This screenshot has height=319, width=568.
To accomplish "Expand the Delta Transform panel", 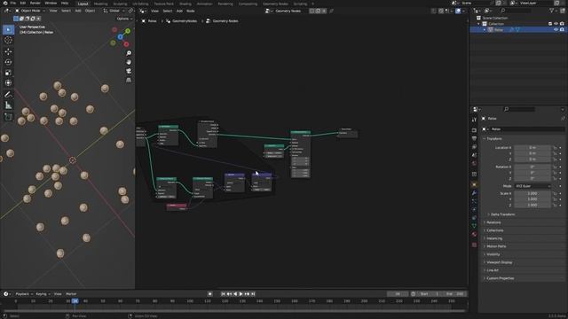I will click(502, 214).
